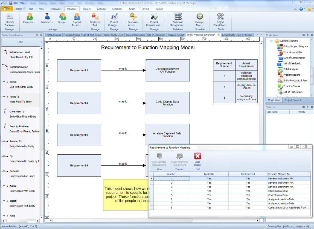Select List of Feedback in Model View

pos(292,63)
